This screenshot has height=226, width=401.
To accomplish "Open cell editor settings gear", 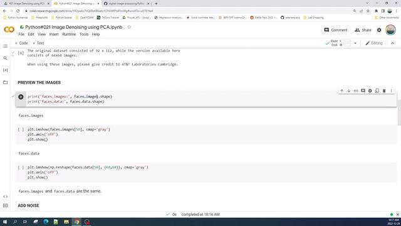I will [x=370, y=90].
